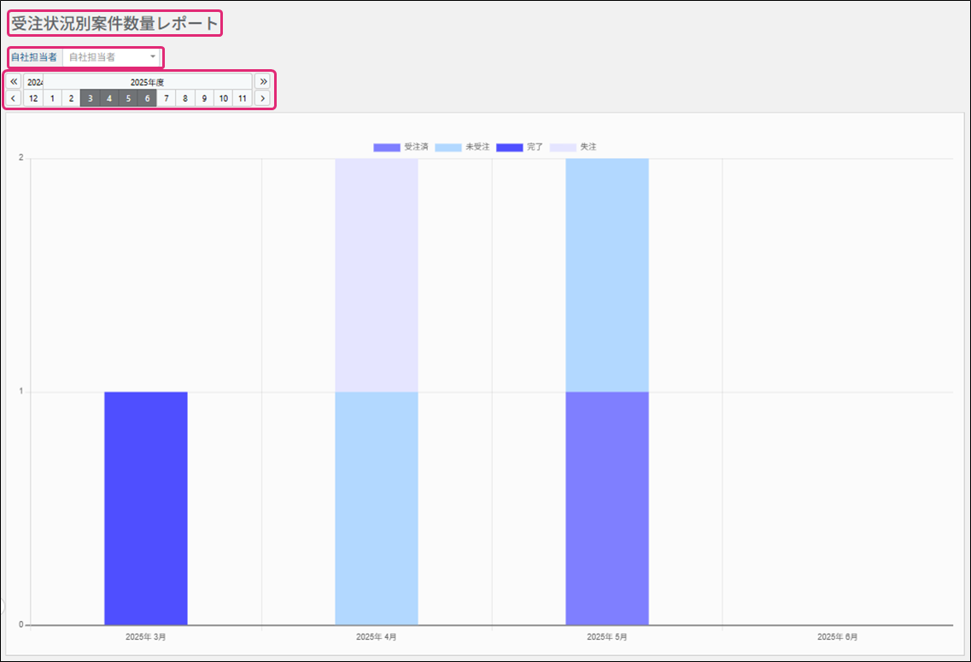
Task: Jump forward one year with double-right arrow
Action: click(x=263, y=82)
